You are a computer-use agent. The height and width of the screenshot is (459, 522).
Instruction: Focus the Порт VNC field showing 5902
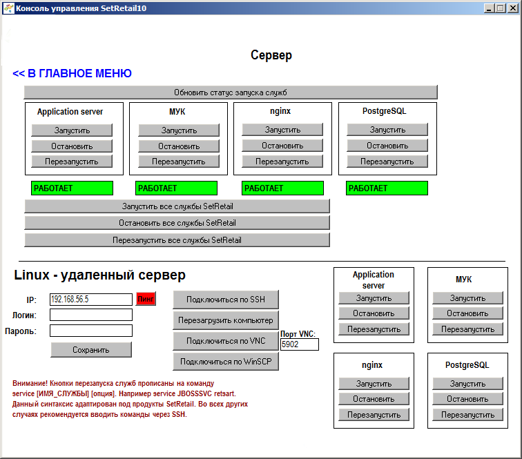coord(300,344)
